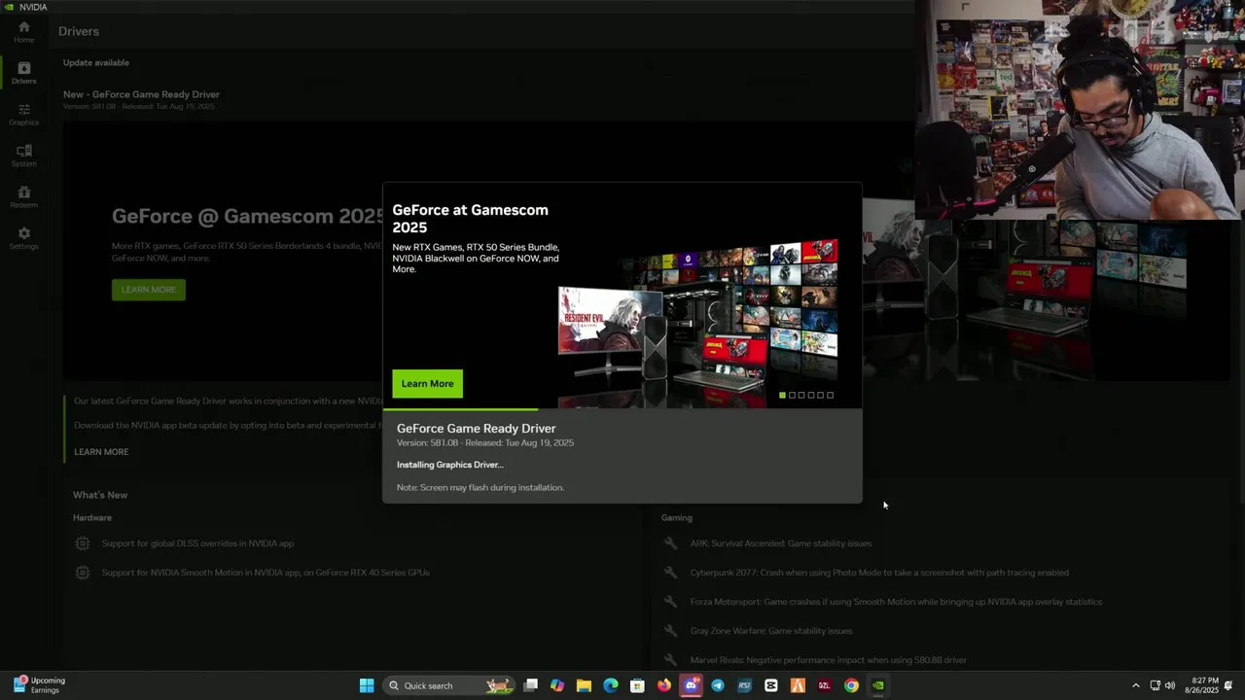Open Discord from the taskbar
This screenshot has width=1245, height=700.
691,685
